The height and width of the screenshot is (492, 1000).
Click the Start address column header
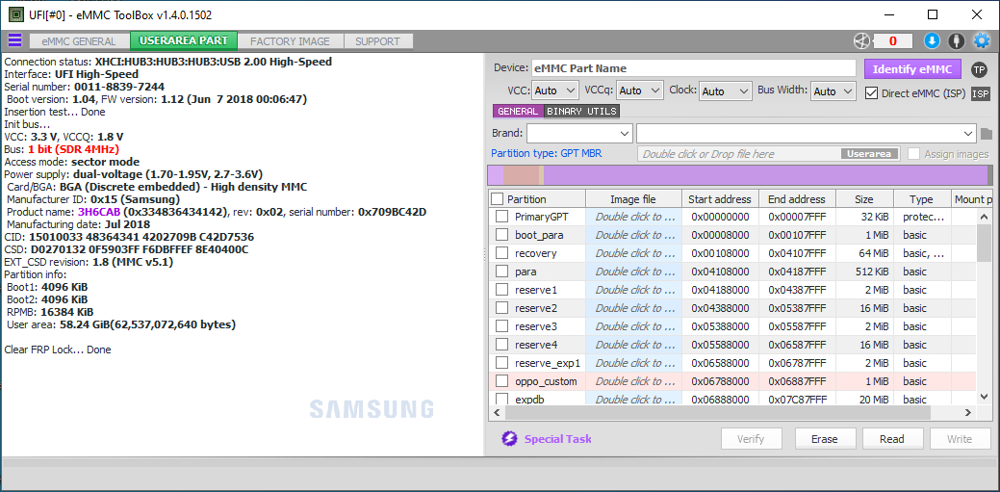tap(720, 199)
